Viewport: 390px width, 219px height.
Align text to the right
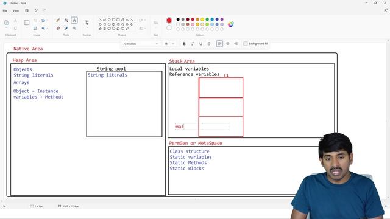[x=236, y=44]
